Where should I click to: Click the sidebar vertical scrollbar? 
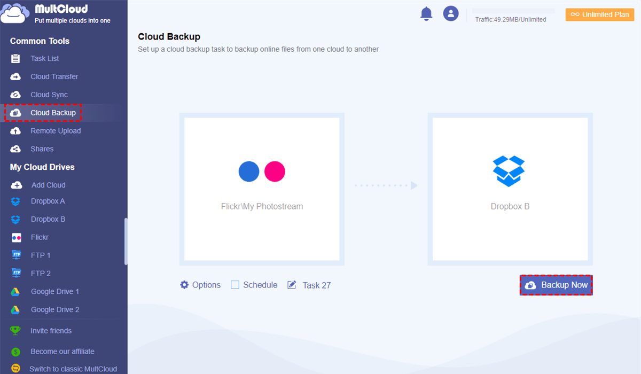(126, 241)
